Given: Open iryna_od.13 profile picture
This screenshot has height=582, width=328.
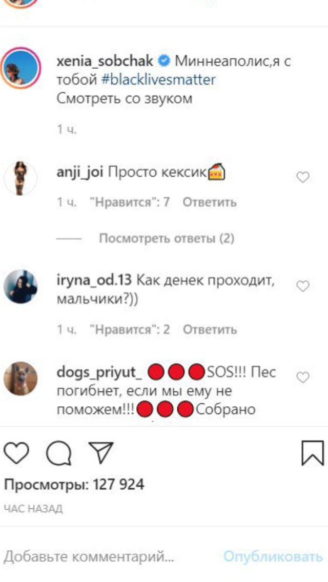Looking at the screenshot, I should [x=20, y=286].
